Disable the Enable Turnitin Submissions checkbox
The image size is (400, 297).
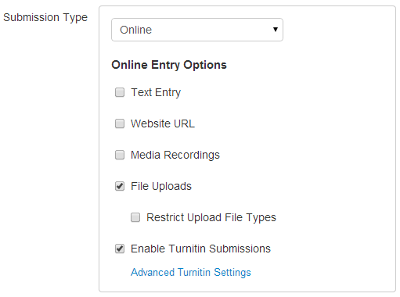120,249
